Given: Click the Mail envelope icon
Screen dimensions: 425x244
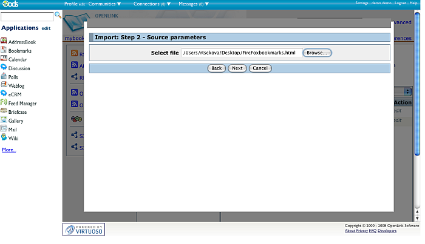Looking at the screenshot, I should point(4,130).
